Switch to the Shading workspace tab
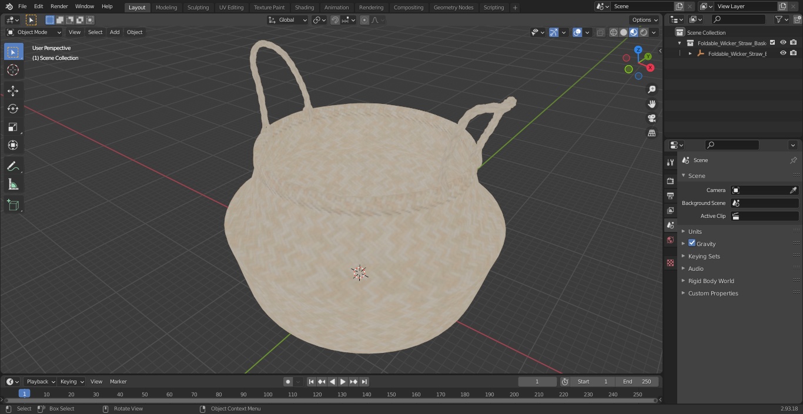803x414 pixels. pyautogui.click(x=305, y=8)
